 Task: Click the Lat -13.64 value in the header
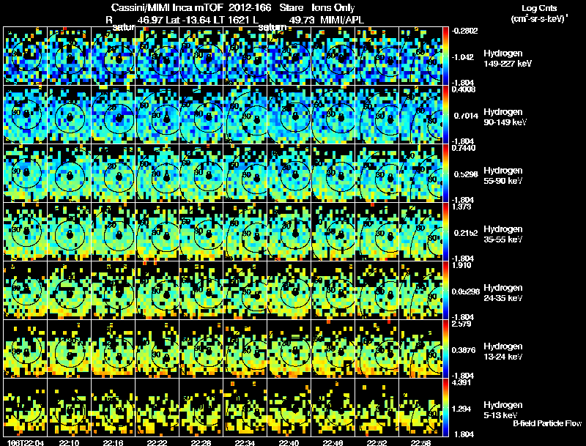(188, 20)
